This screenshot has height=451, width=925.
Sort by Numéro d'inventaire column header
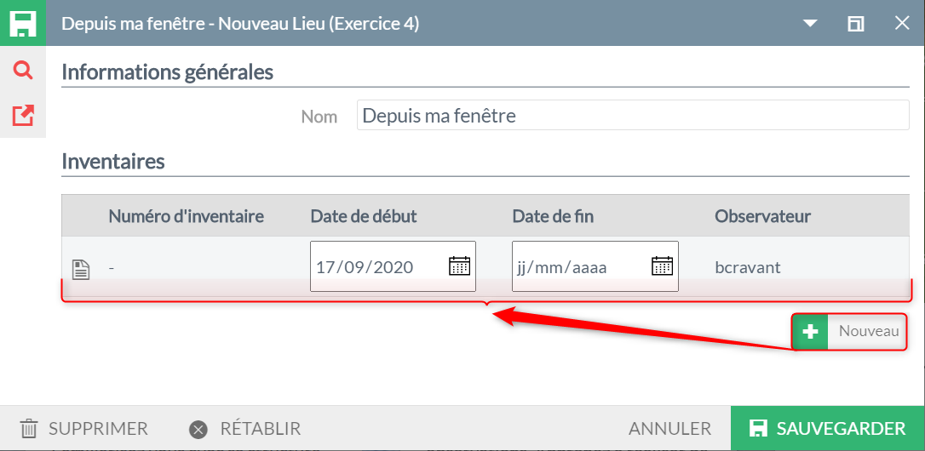186,216
